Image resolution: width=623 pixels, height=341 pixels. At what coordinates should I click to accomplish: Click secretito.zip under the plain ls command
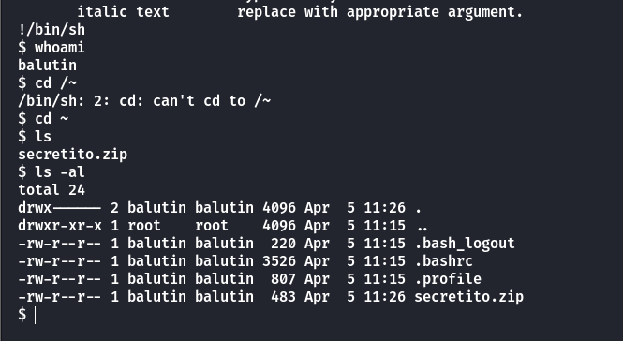(73, 155)
